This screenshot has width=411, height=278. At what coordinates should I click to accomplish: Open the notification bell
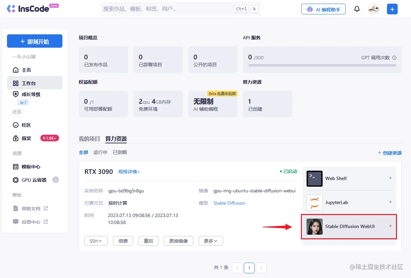click(357, 9)
